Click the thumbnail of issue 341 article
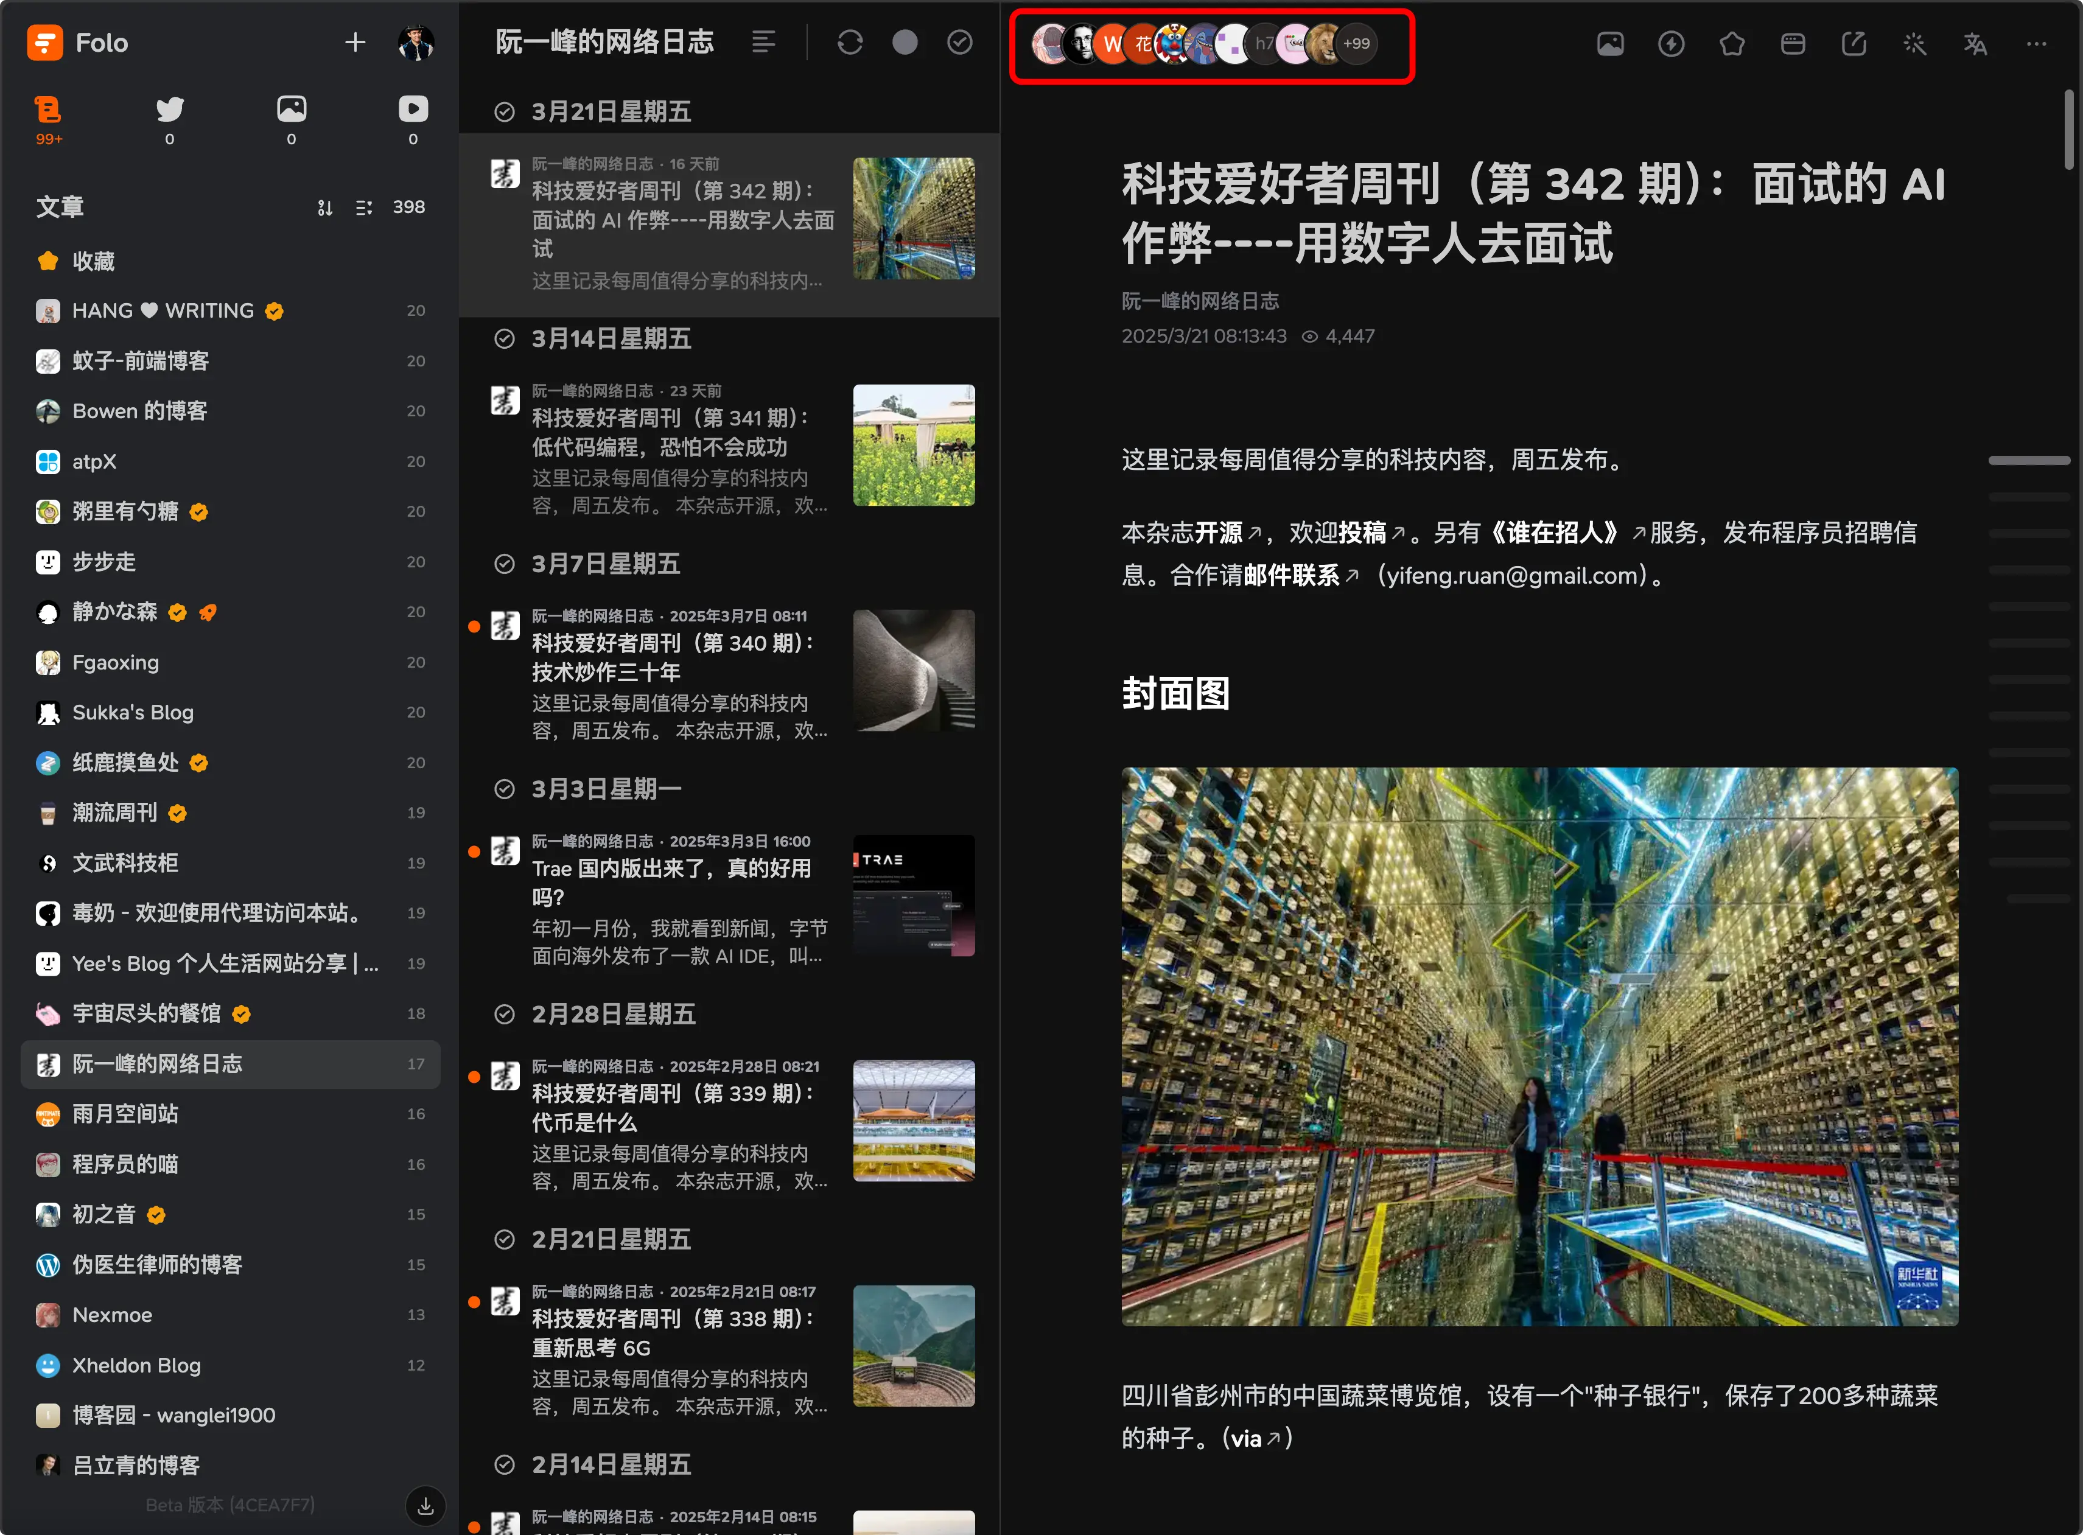 pos(913,445)
